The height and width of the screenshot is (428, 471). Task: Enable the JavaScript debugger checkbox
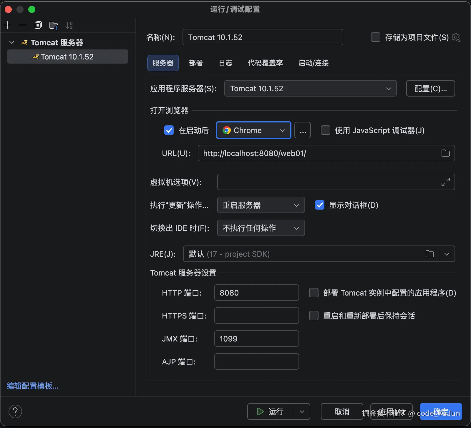(326, 130)
